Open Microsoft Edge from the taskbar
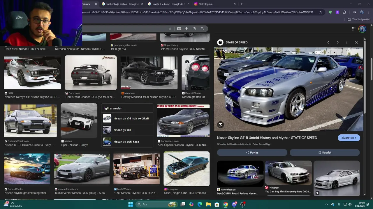The width and height of the screenshot is (373, 209). 200,204
